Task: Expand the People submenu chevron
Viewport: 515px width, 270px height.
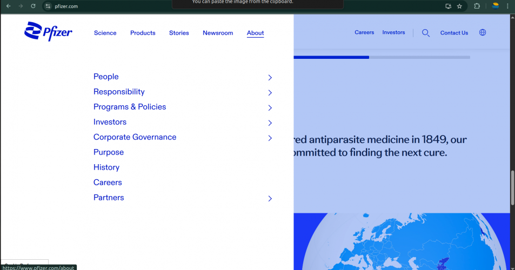Action: (x=270, y=77)
